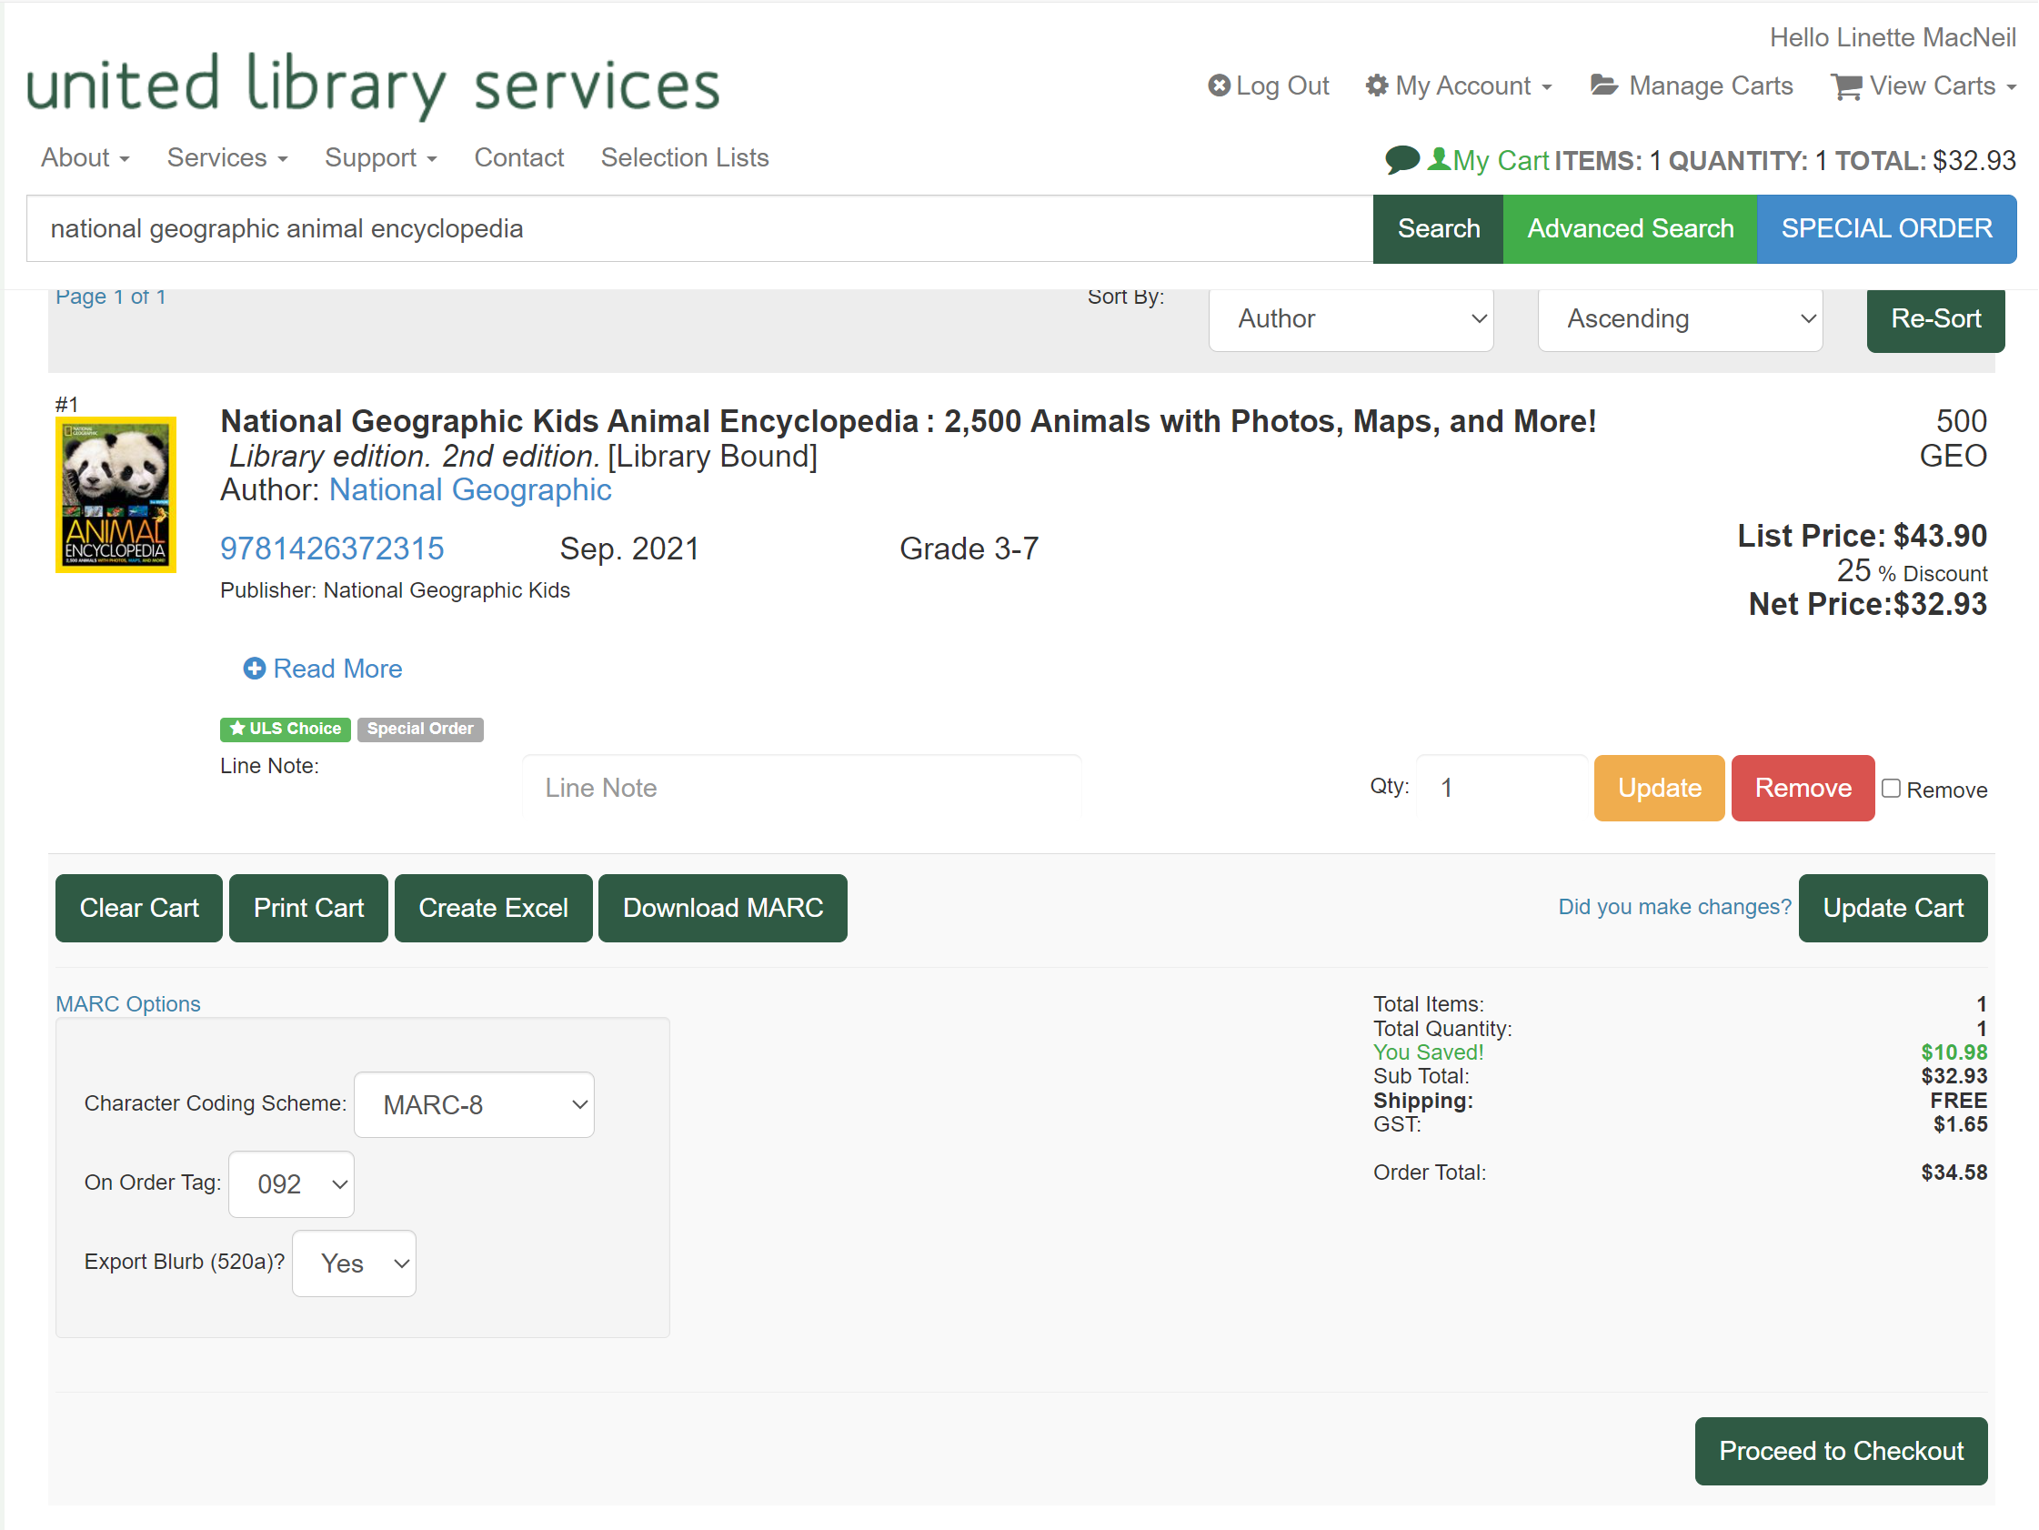Click the green user icon beside My Cart

point(1438,159)
